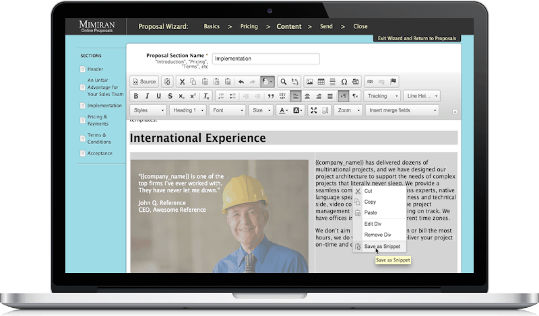
Task: Click the Copy icon in the toolbar
Action: [193, 81]
